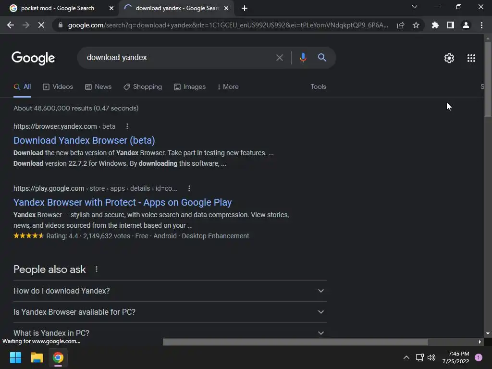Viewport: 492px width, 369px height.
Task: Share this page icon
Action: click(401, 25)
